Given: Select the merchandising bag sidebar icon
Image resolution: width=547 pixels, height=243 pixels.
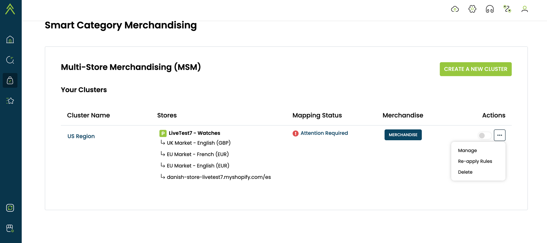Looking at the screenshot, I should [x=10, y=80].
